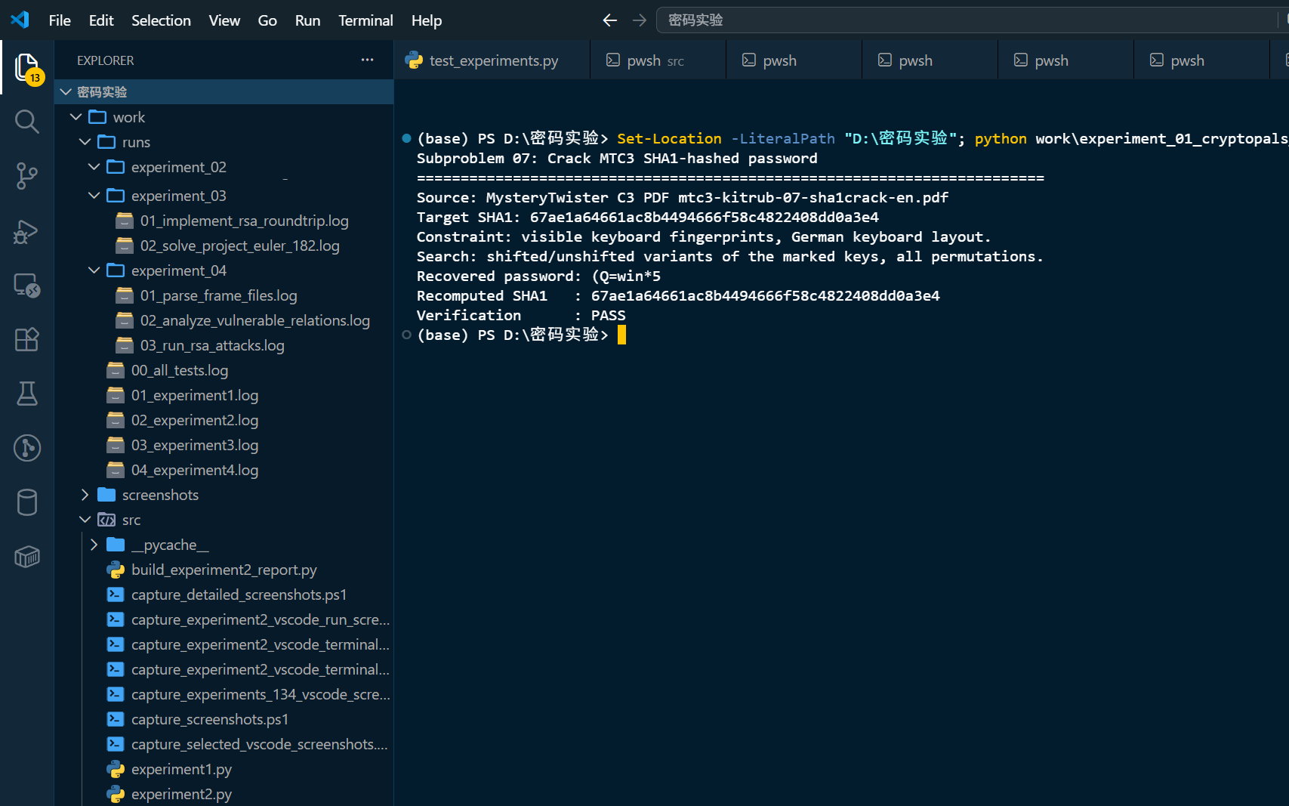Screen dimensions: 1289x806
Task: Click Python icon on test_experiments.py tab
Action: 414,60
